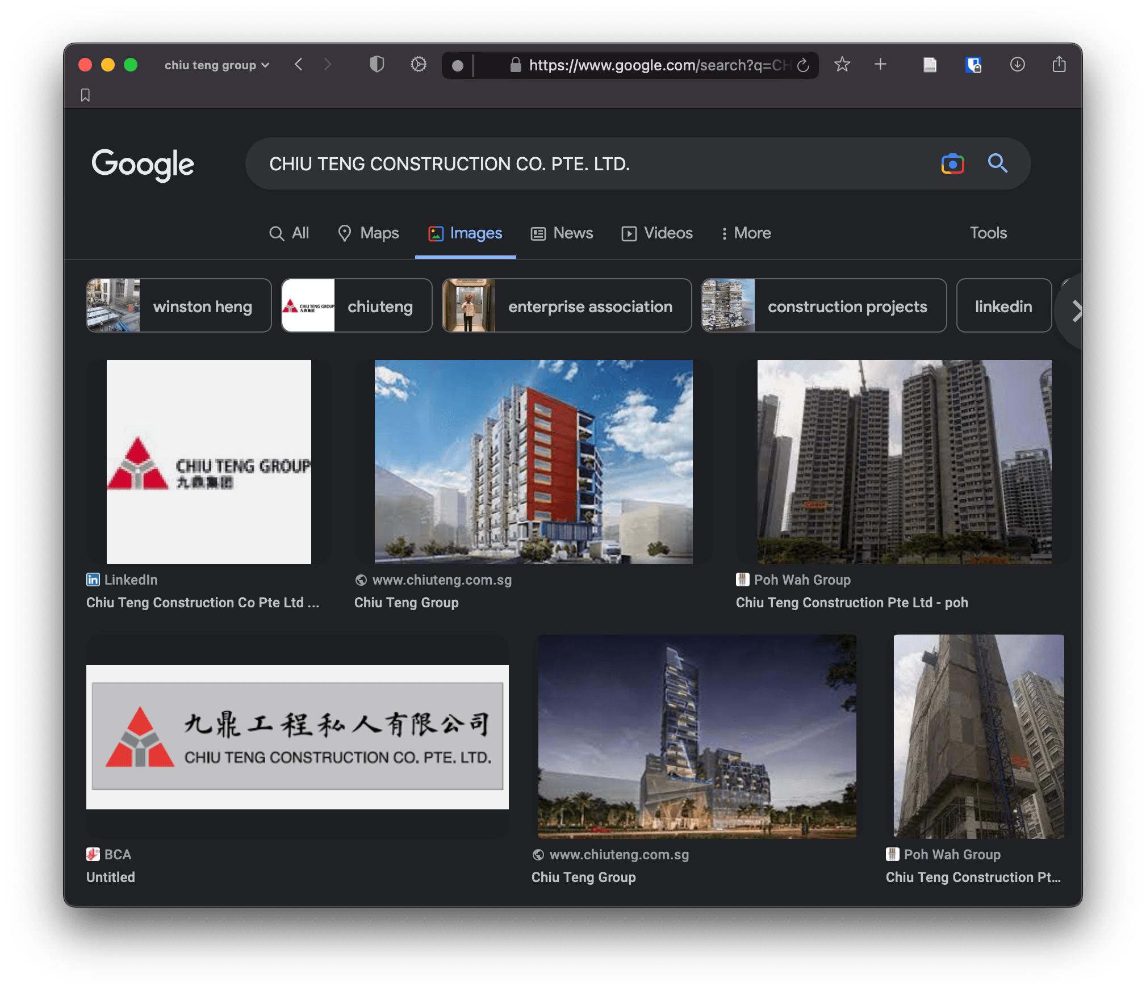Image resolution: width=1146 pixels, height=991 pixels.
Task: Open the Poh Wah Group source above 'Chiu Teng Construction Pte Ltd - poh'
Action: pos(793,580)
